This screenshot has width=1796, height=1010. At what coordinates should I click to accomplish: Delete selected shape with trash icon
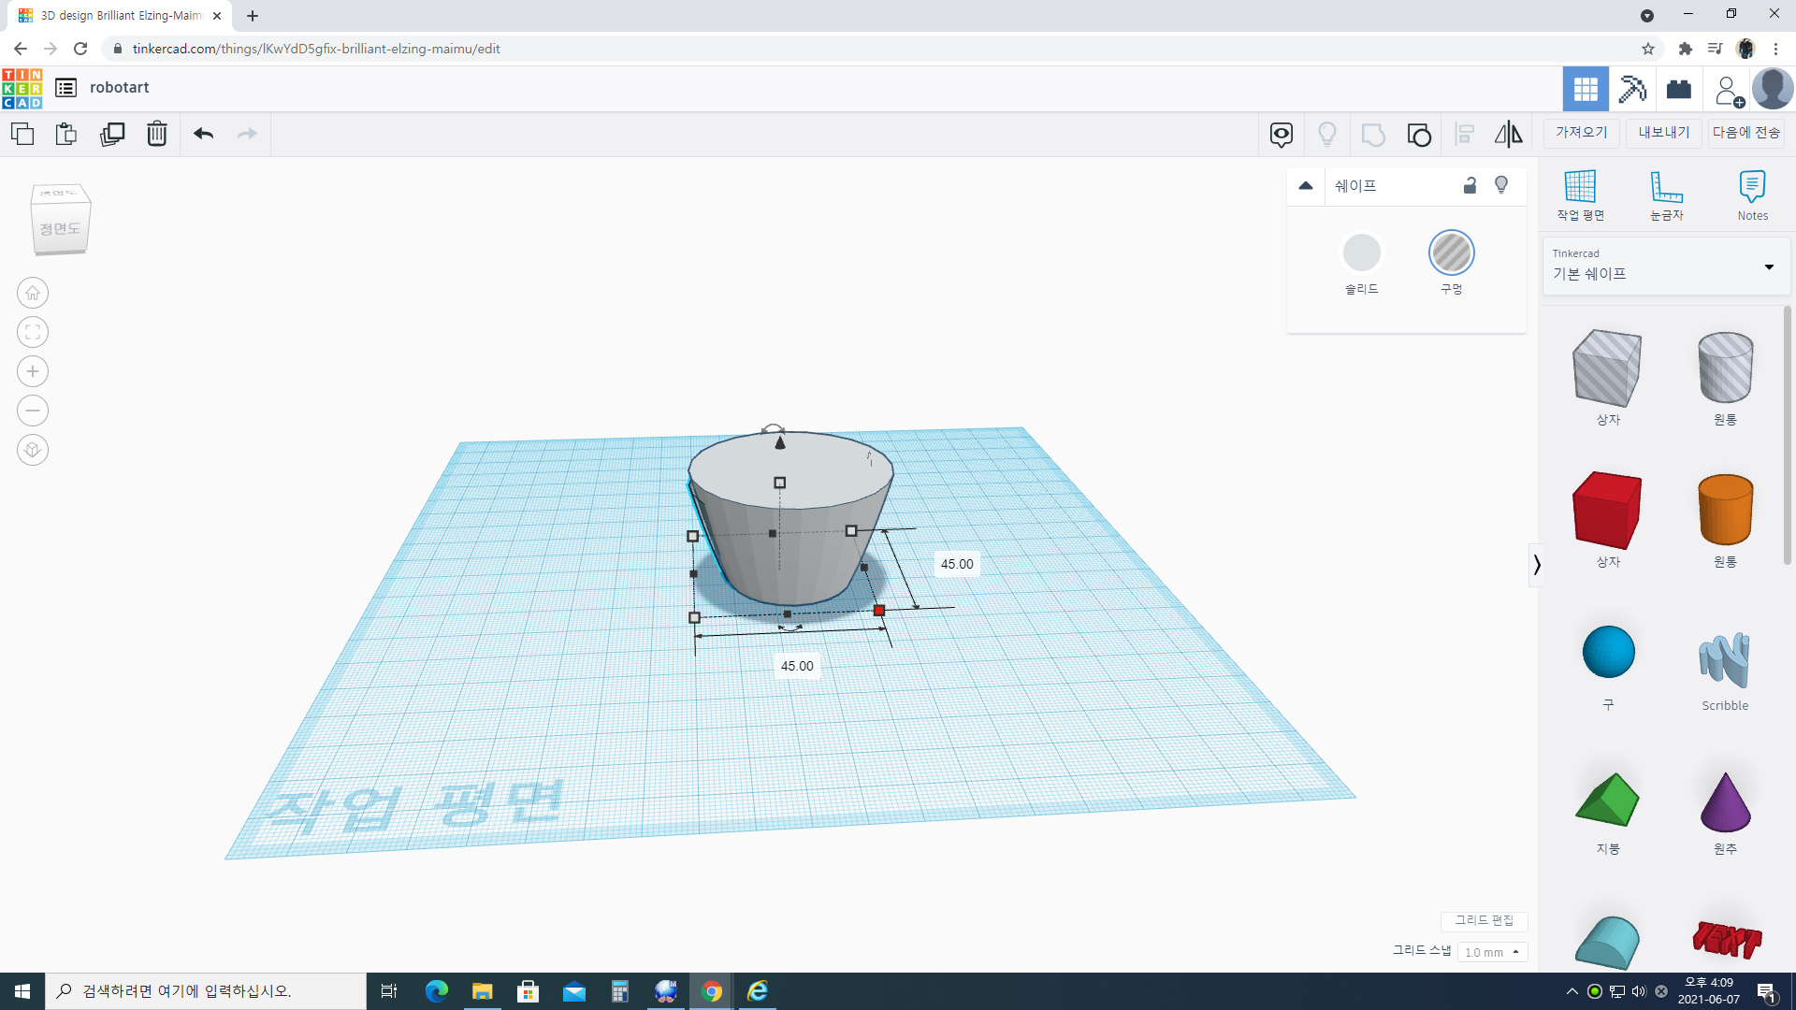[156, 134]
